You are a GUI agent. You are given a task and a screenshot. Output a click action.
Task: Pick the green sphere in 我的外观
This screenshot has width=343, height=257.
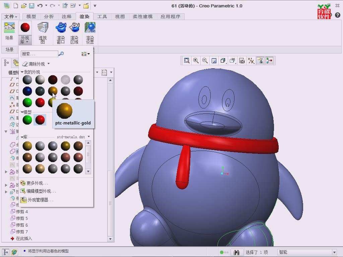27,102
